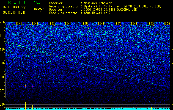The height and width of the screenshot is (110, 173).
Task: Click the 0.8 frequency axis label
Action: 2,77
